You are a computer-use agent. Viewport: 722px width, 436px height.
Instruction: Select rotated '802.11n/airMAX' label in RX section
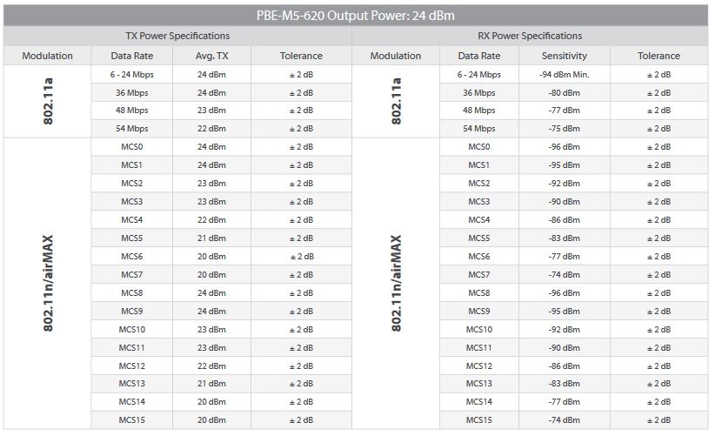point(396,284)
